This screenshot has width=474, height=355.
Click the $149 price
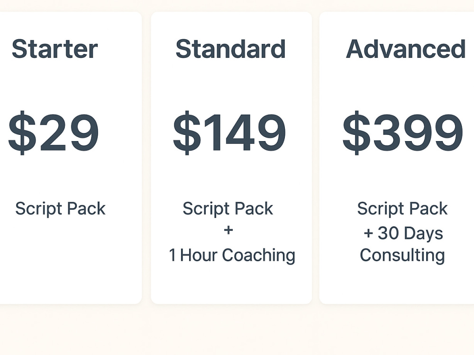point(229,133)
